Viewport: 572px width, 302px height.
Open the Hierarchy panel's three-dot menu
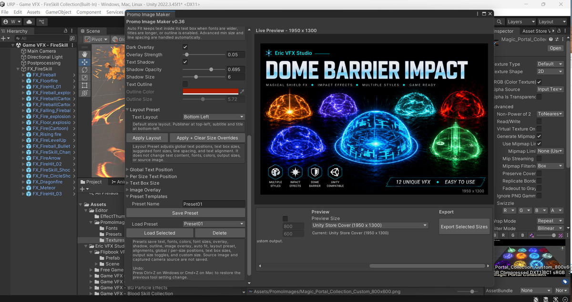point(72,31)
